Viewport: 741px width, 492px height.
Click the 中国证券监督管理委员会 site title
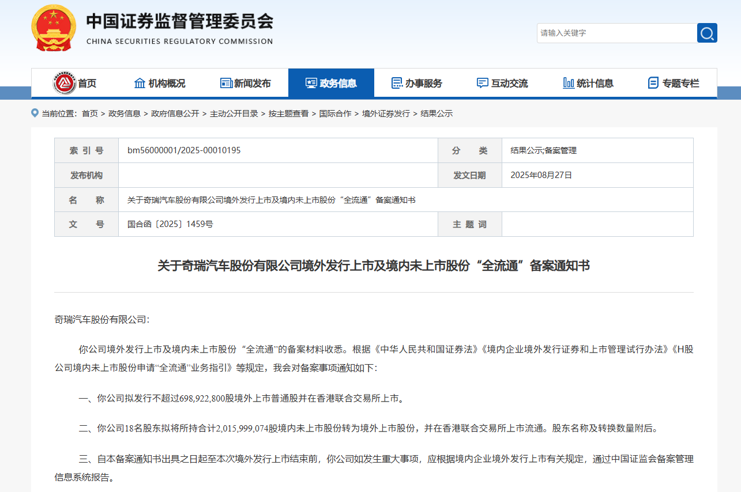pos(180,21)
